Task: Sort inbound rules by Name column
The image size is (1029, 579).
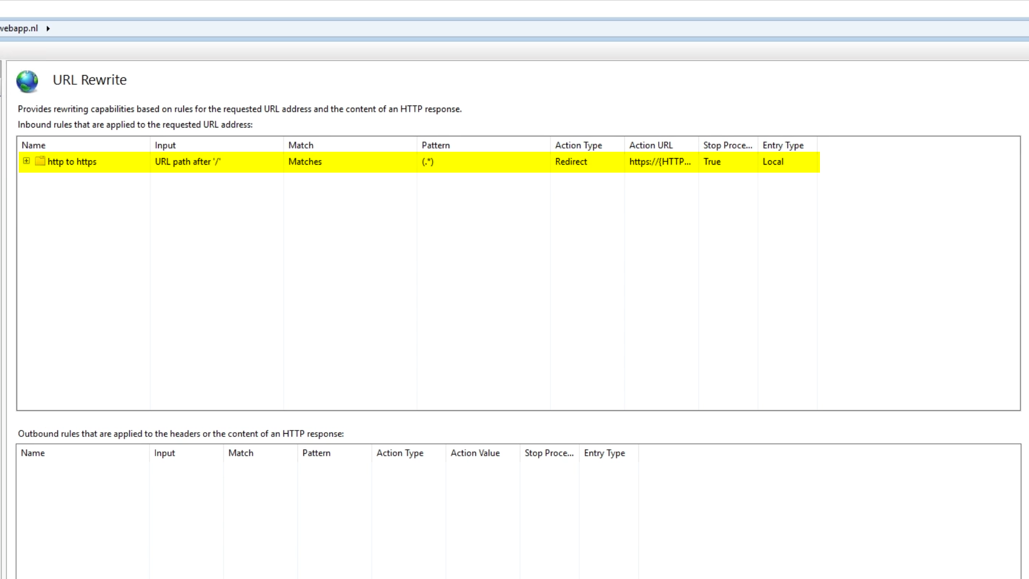Action: [33, 145]
